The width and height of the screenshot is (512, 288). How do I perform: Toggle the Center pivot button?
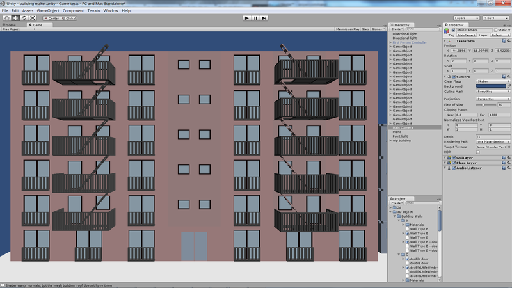pyautogui.click(x=52, y=18)
